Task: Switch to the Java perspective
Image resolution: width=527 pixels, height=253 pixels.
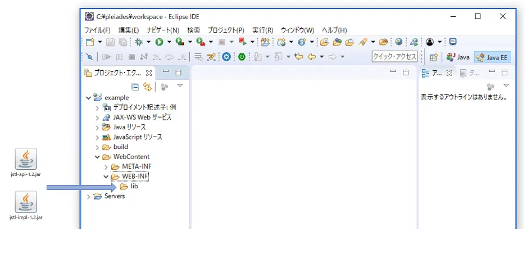Action: pos(458,57)
